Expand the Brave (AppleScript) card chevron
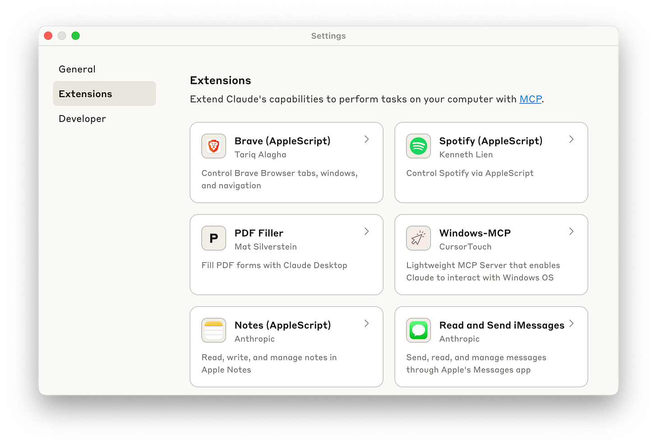Viewport: 657px width, 446px height. 367,139
